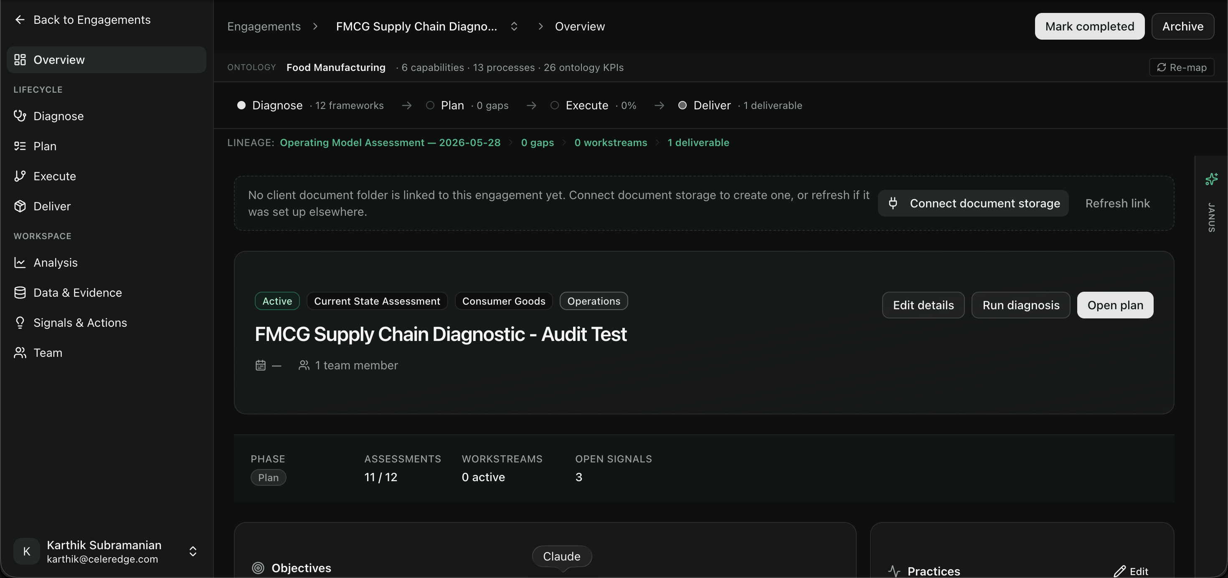Click the pencil Edit icon in Practices
The height and width of the screenshot is (578, 1228).
point(1120,571)
